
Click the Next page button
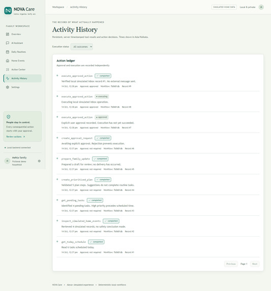coord(255,264)
